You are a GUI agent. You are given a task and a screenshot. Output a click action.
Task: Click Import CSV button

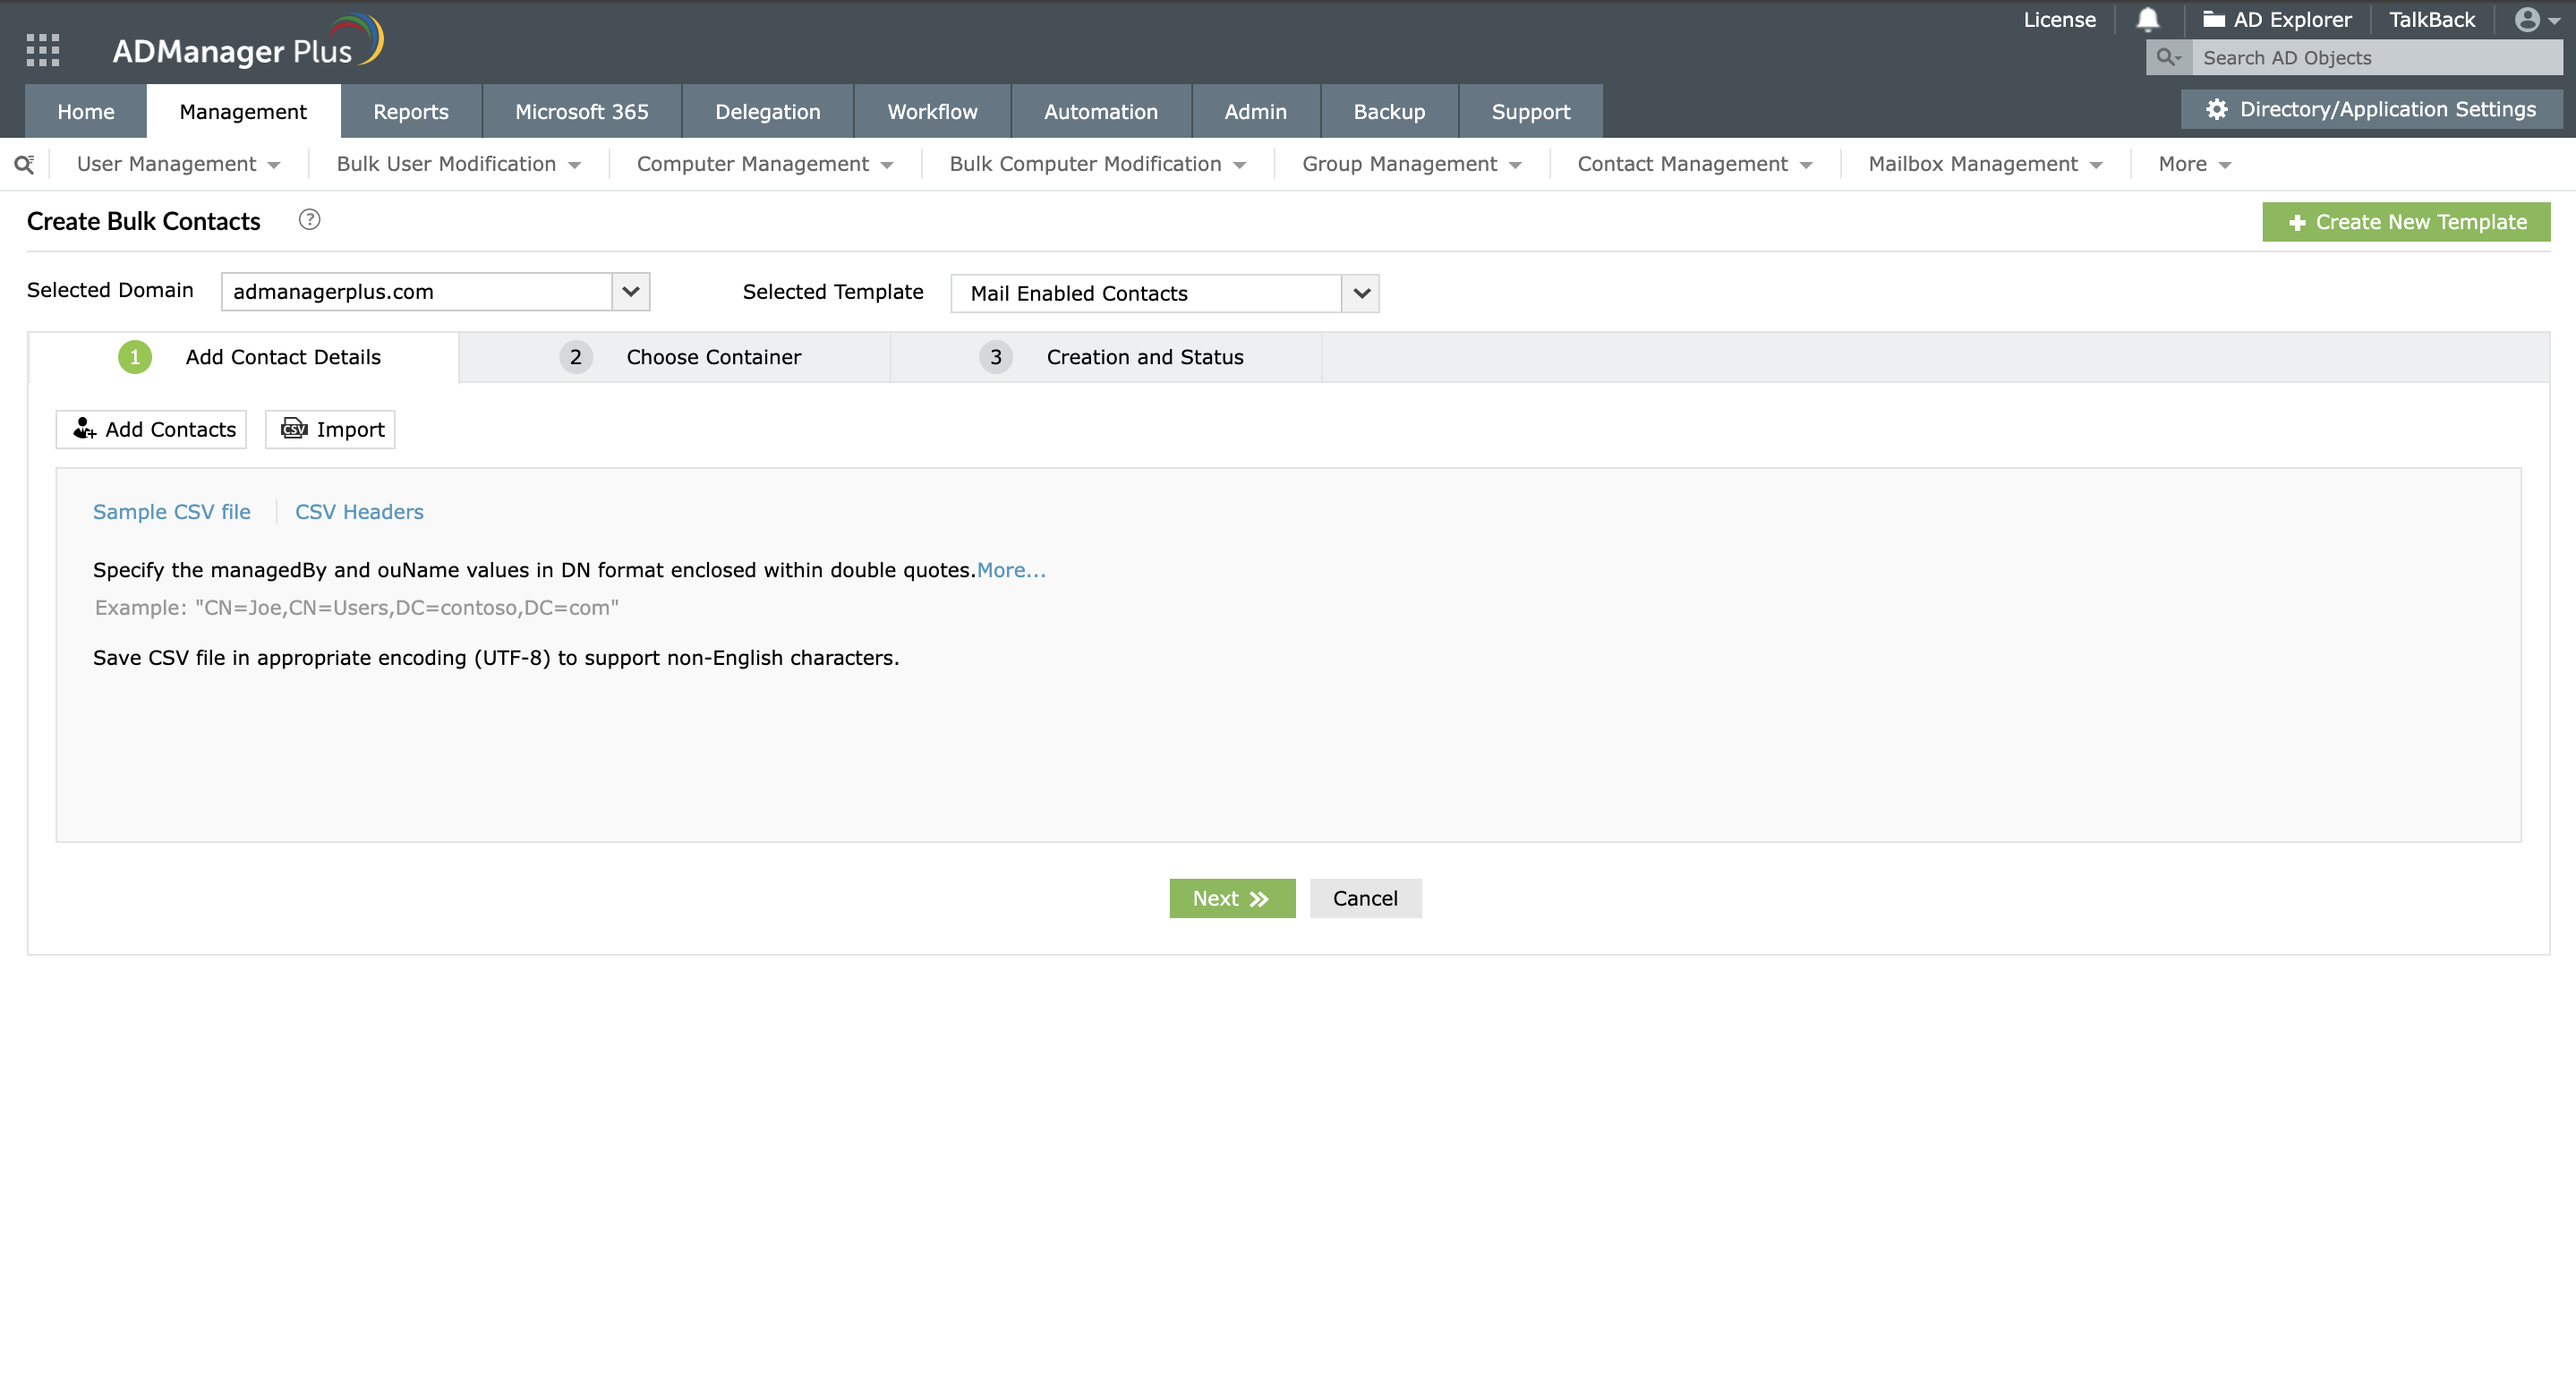330,429
